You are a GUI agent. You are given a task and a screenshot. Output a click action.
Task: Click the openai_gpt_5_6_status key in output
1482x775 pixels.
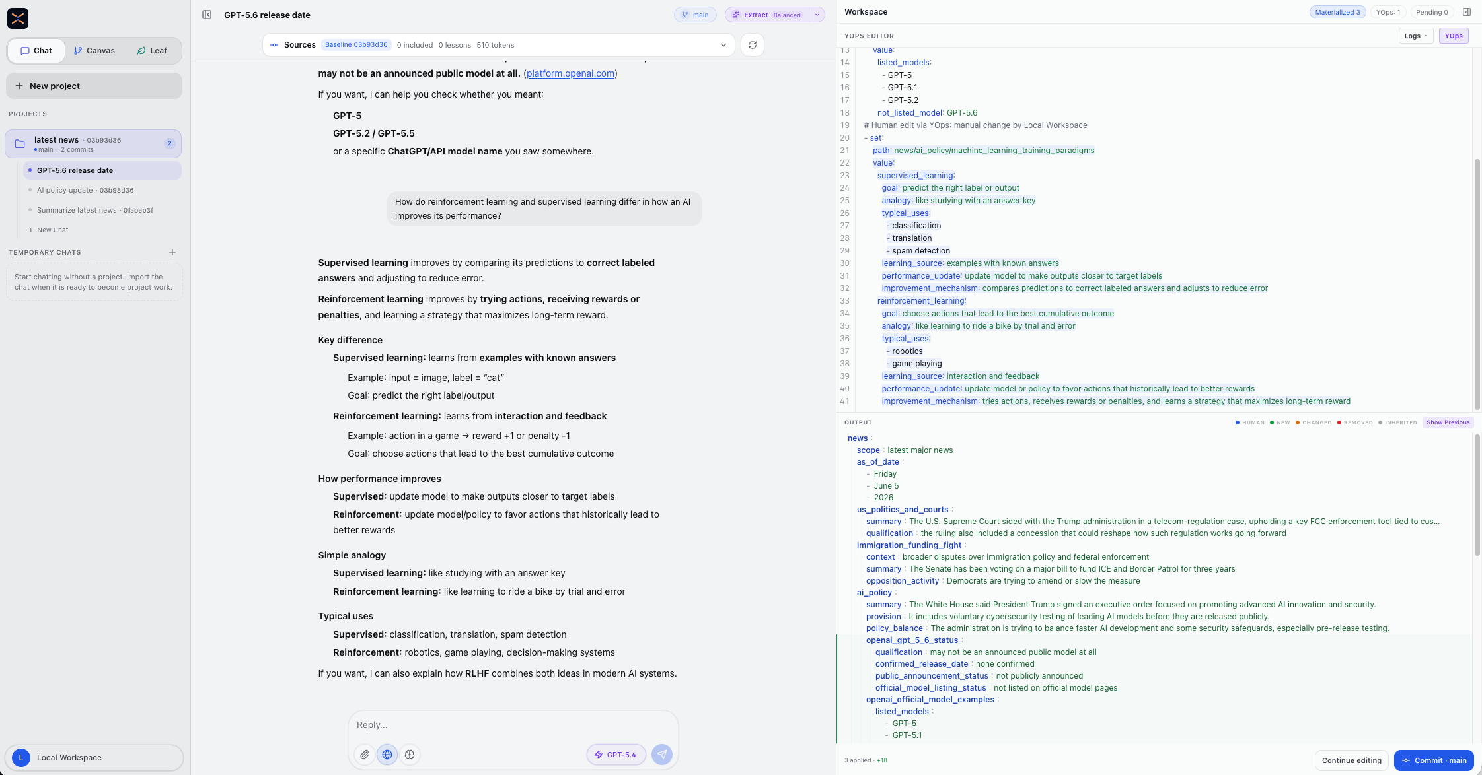[x=912, y=640]
